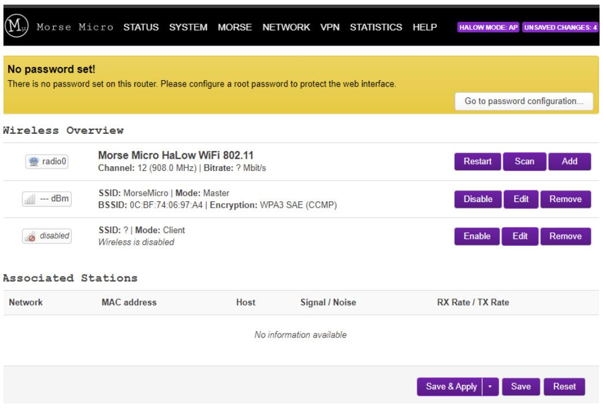Screen dimensions: 603x408
Task: Click the HaLow Mode: AP indicator
Action: tap(488, 28)
